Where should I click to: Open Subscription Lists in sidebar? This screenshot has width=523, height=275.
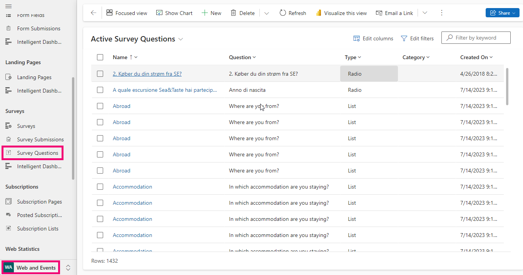click(x=38, y=229)
